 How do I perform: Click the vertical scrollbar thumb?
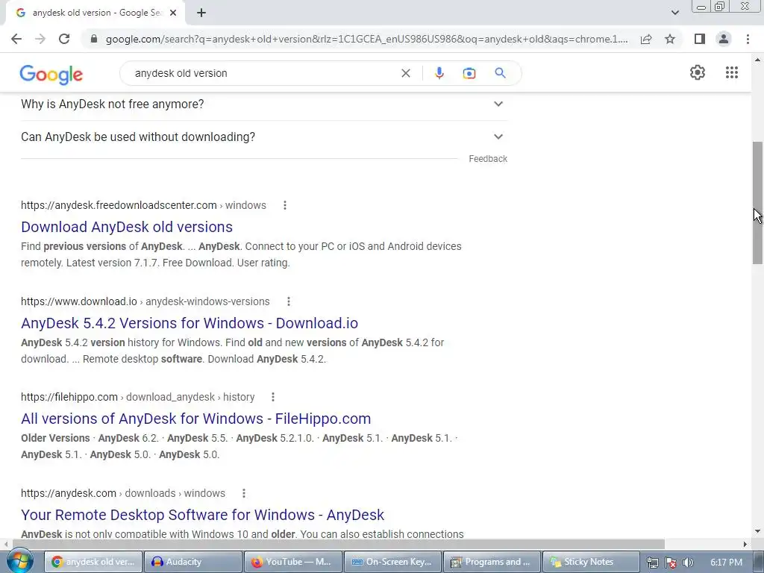pos(757,203)
